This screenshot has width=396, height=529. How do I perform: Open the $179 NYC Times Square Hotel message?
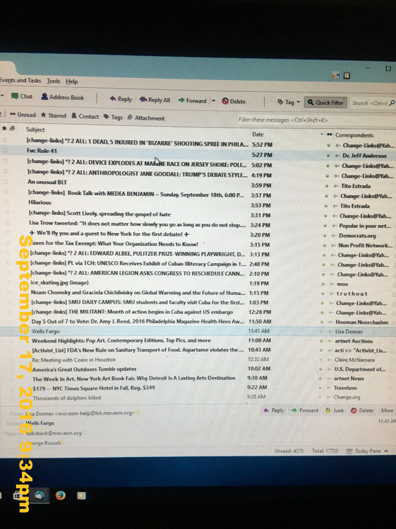(94, 387)
